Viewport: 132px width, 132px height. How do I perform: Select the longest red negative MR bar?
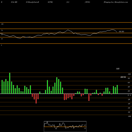point(36,98)
